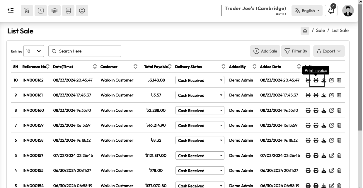Image resolution: width=363 pixels, height=188 pixels.
Task: Click total payable ৳16.214.90
Action: pyautogui.click(x=156, y=125)
